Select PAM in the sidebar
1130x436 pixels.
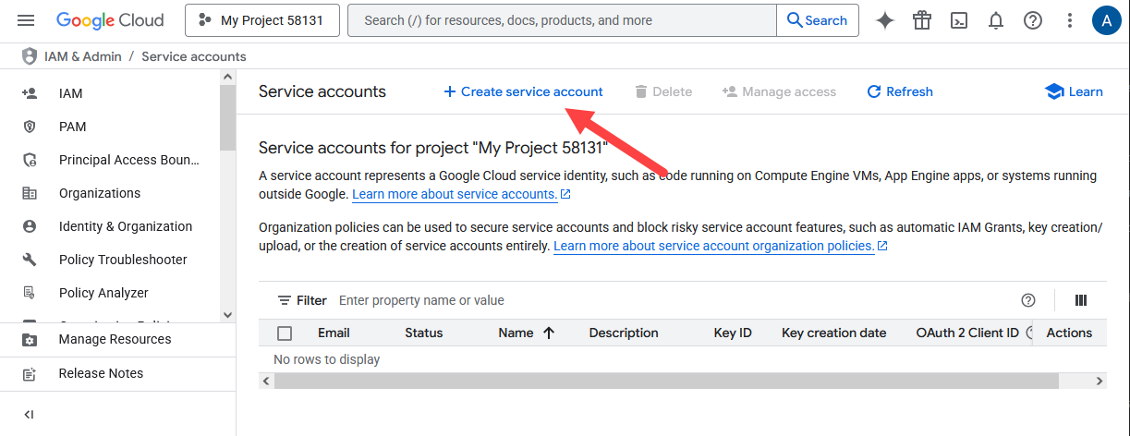point(73,127)
